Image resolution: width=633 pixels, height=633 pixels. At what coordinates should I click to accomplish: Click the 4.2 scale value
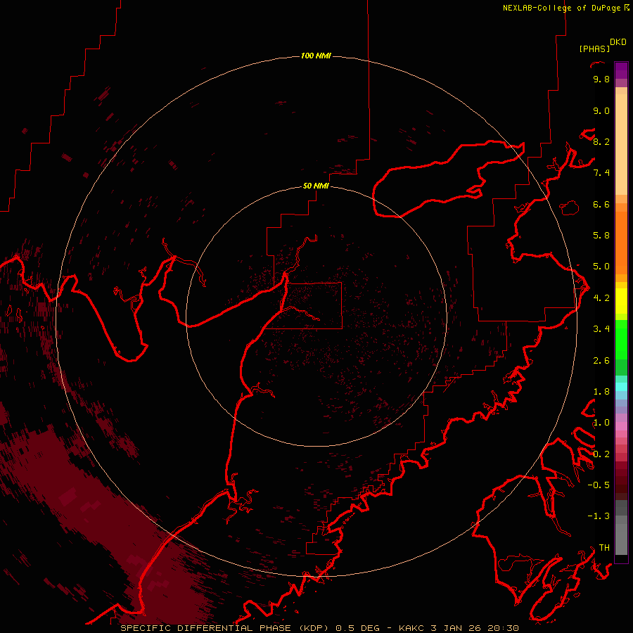(x=601, y=298)
